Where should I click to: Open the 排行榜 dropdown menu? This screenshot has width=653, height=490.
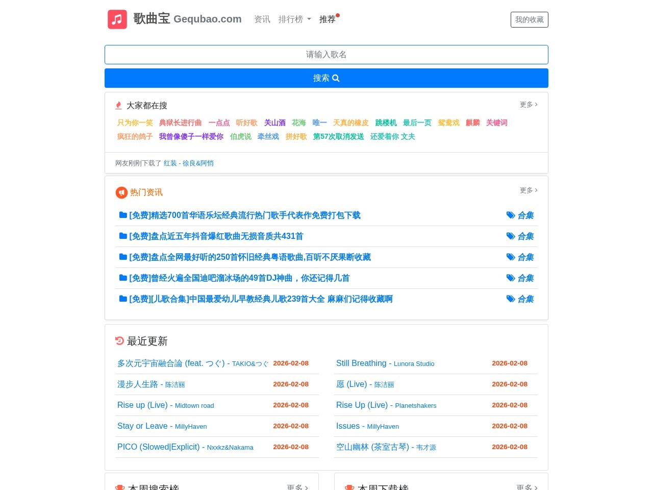pos(295,19)
